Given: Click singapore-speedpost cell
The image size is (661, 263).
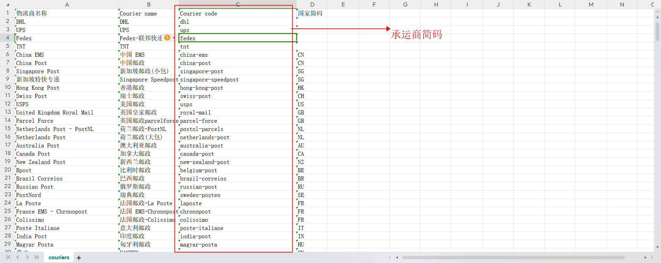Looking at the screenshot, I should click(238, 79).
